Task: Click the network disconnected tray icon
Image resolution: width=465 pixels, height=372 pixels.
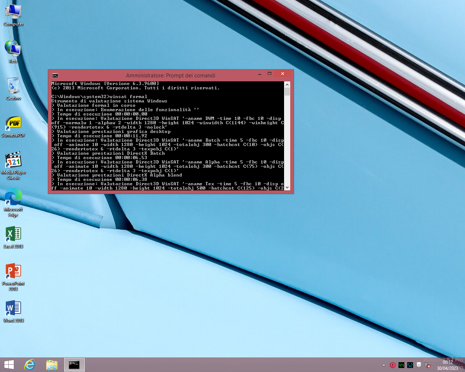Action: [x=428, y=365]
